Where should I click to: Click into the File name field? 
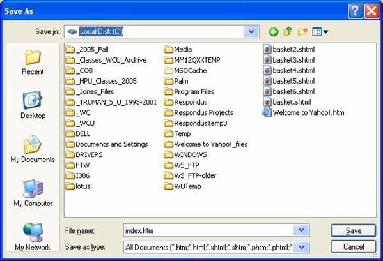(209, 230)
